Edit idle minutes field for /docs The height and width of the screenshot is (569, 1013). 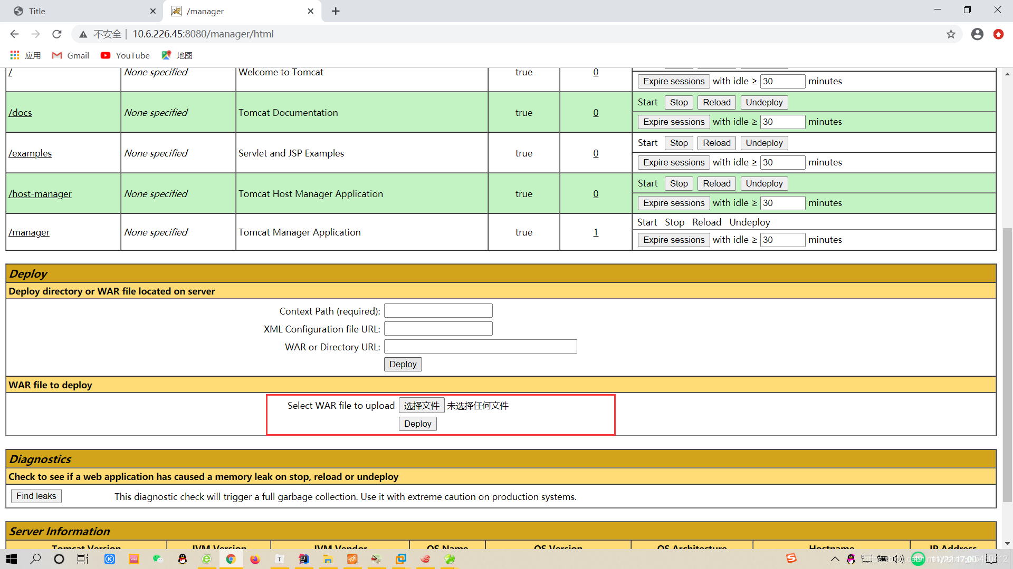(782, 122)
